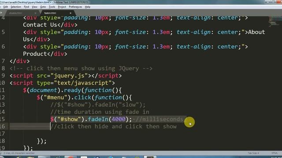Click the closing '});' on line 18
Screen dimensions: 282x158
click(42, 141)
